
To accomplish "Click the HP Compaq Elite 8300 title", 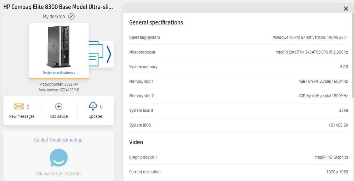I will click(58, 7).
